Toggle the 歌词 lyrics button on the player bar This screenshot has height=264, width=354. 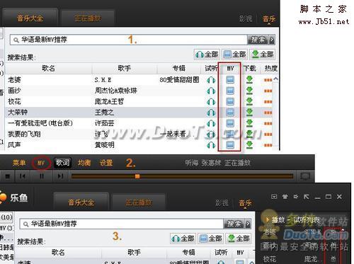(x=62, y=163)
